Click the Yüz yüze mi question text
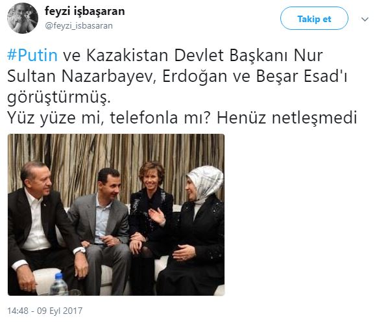375x323 pixels. tap(56, 118)
